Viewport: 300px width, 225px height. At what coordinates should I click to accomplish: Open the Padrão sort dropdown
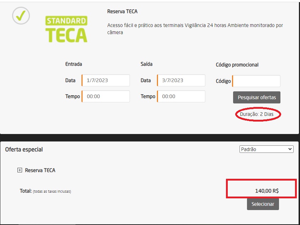coord(266,149)
